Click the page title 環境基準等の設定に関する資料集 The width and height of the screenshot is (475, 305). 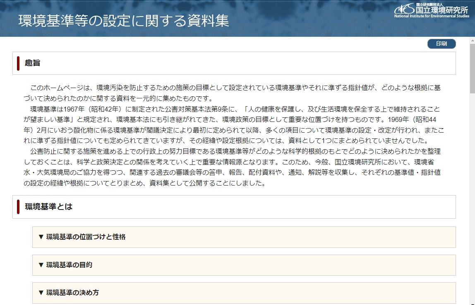point(123,21)
